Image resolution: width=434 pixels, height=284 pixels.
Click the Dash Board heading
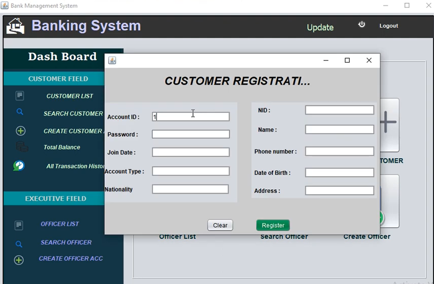(63, 56)
